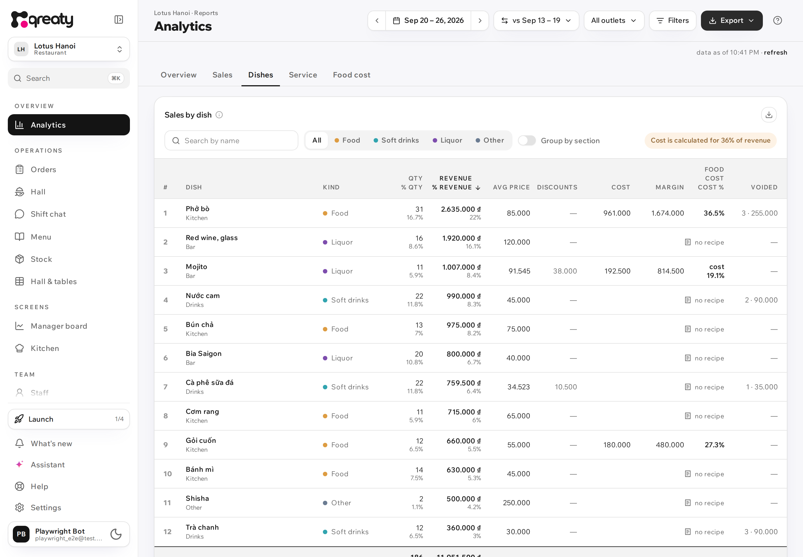Toggle Group by section switch
The height and width of the screenshot is (557, 803).
(527, 141)
